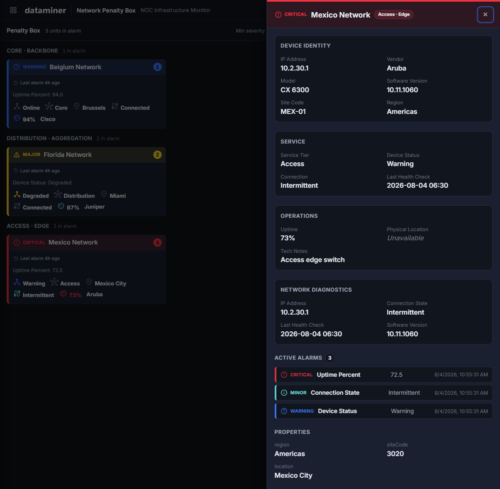
Task: Click the siteCode property value 3020
Action: tap(395, 454)
